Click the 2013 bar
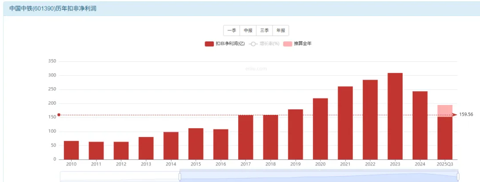Viewport: 480px width, 182px height. coord(146,148)
